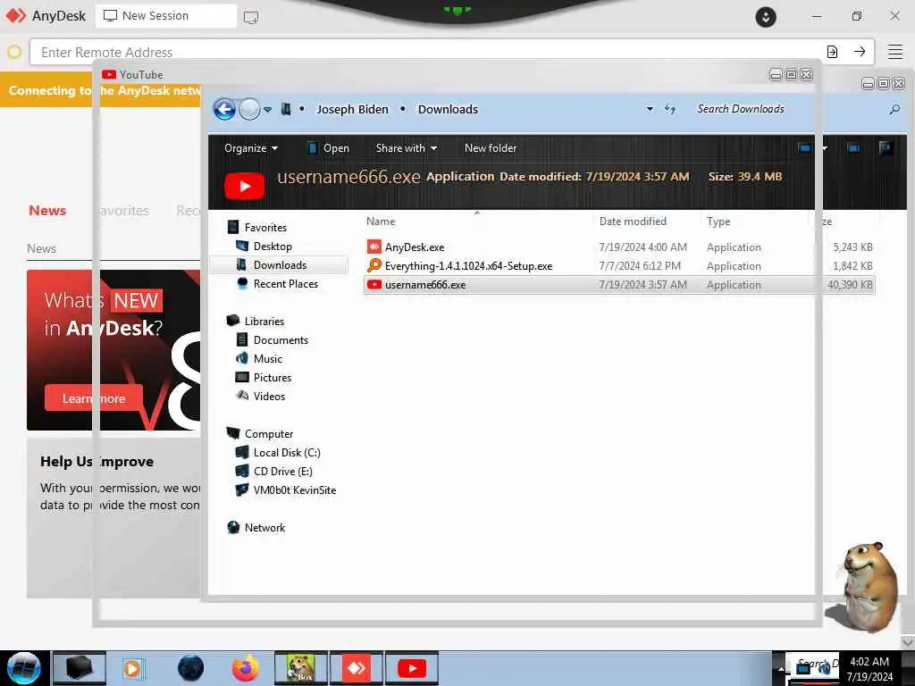Open the Music library
The height and width of the screenshot is (686, 915).
pyautogui.click(x=268, y=359)
